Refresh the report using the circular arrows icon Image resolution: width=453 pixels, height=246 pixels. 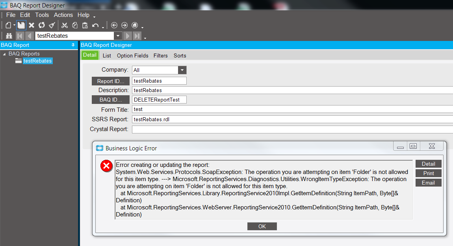click(42, 26)
